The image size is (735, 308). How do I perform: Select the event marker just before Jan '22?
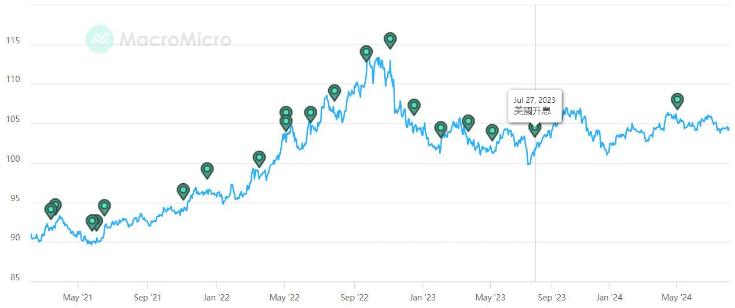pyautogui.click(x=207, y=169)
